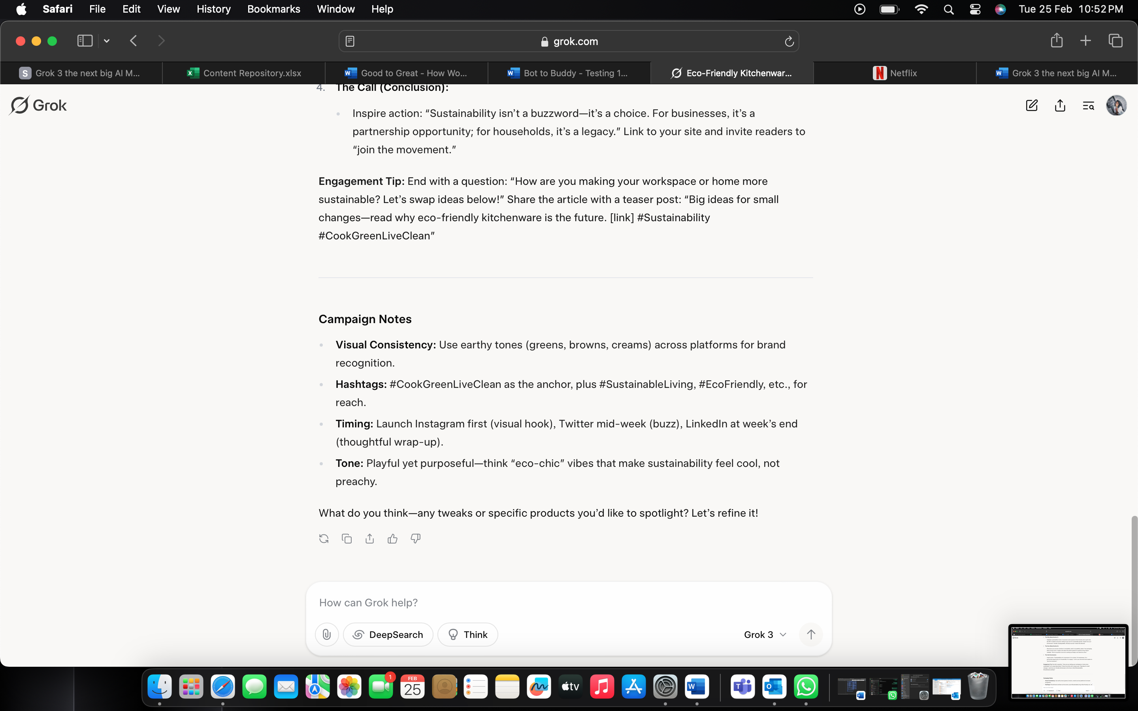Open the first Grok 3 next big AI tab
The width and height of the screenshot is (1138, 711).
coord(81,73)
